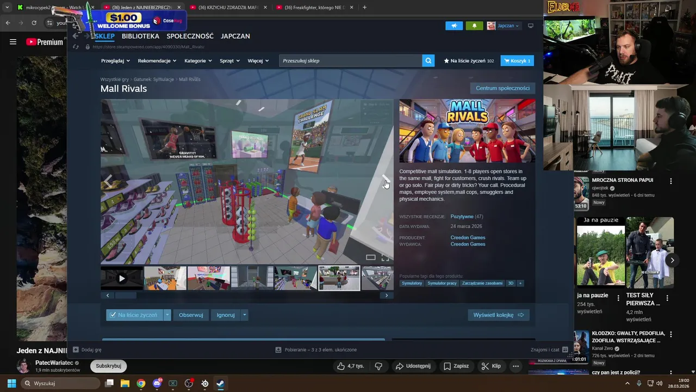Expand the Ignoruj dropdown arrow
Image resolution: width=696 pixels, height=392 pixels.
click(245, 315)
